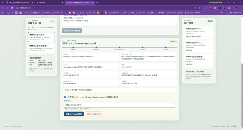The height and width of the screenshot is (130, 243).
Task: Open the 【マイクラ】エンチャント bookmark
Action: (193, 13)
